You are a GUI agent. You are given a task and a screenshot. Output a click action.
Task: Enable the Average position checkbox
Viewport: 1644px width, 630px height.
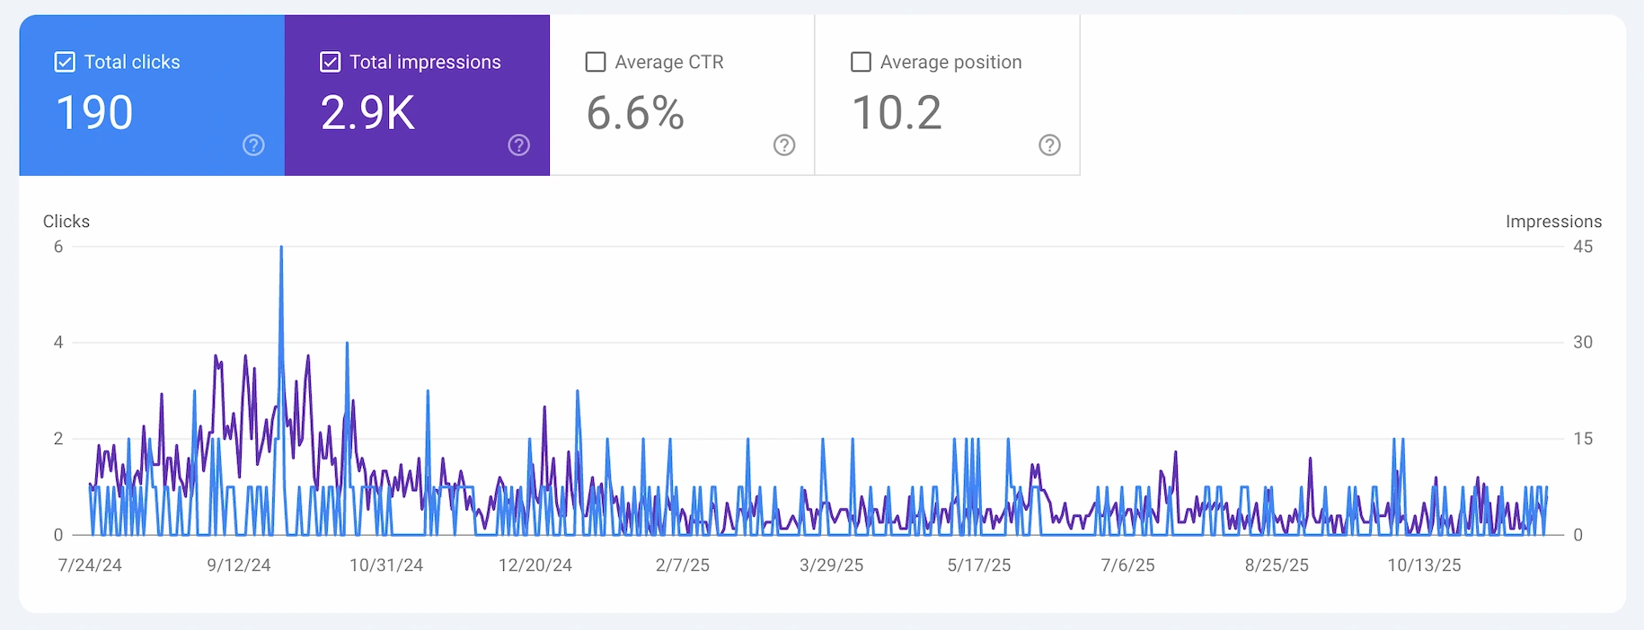(x=861, y=62)
